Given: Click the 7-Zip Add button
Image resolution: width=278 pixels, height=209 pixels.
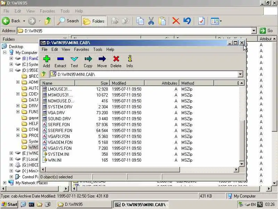Looking at the screenshot, I should [x=47, y=62].
